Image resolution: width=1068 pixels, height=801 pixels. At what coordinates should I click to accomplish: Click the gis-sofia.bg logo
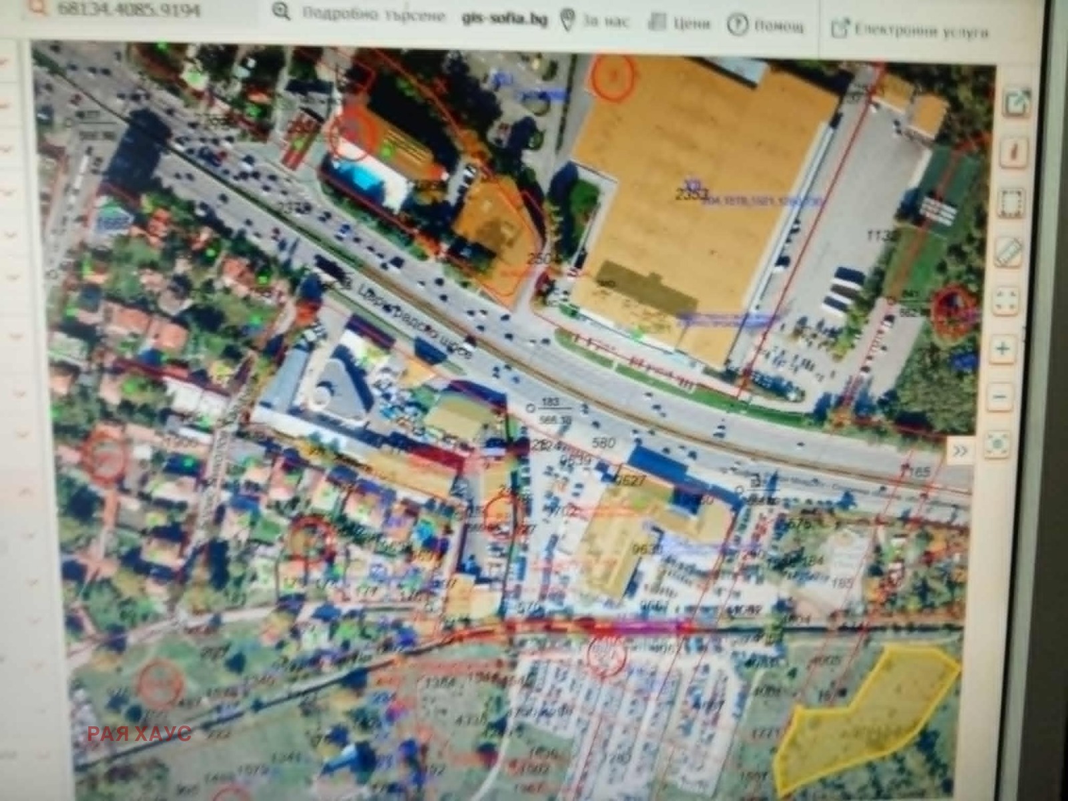click(505, 18)
